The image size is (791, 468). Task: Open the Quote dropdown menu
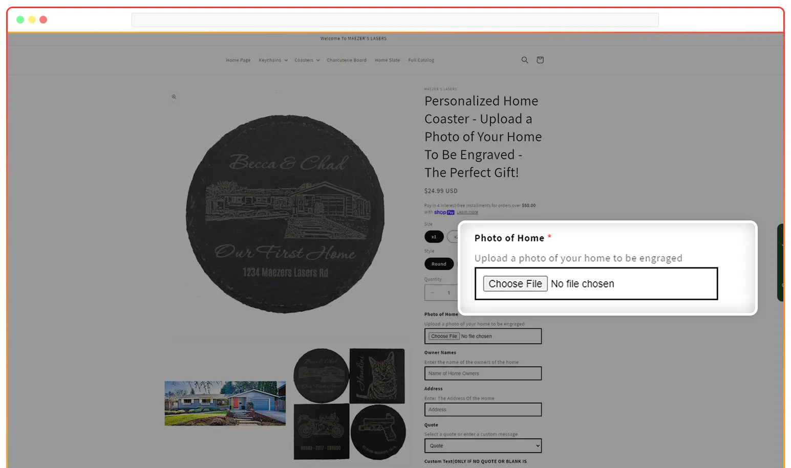click(x=482, y=445)
